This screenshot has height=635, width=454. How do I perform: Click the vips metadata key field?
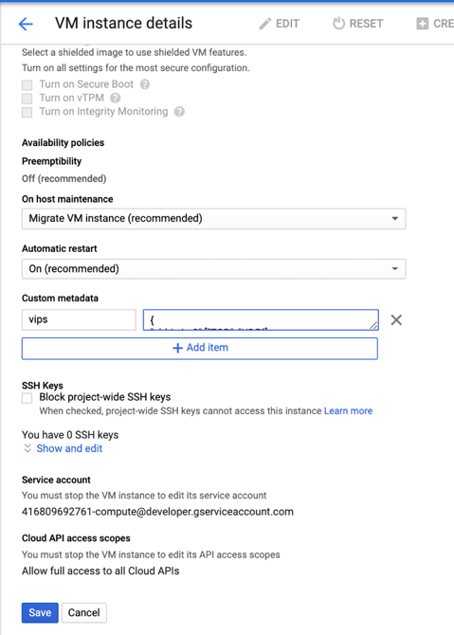click(x=79, y=320)
